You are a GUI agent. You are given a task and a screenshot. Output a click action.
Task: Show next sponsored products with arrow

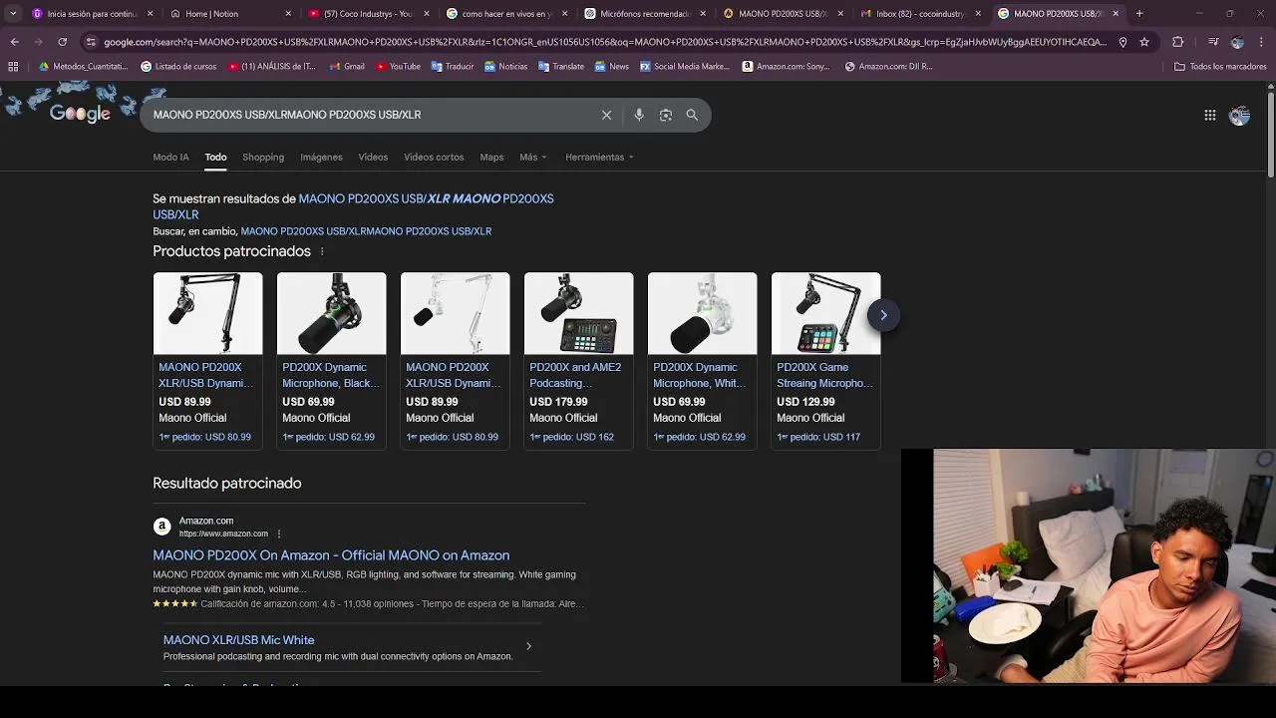pyautogui.click(x=883, y=315)
